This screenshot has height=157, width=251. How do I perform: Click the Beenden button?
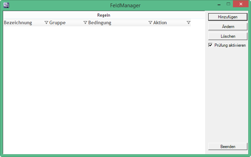tap(228, 147)
